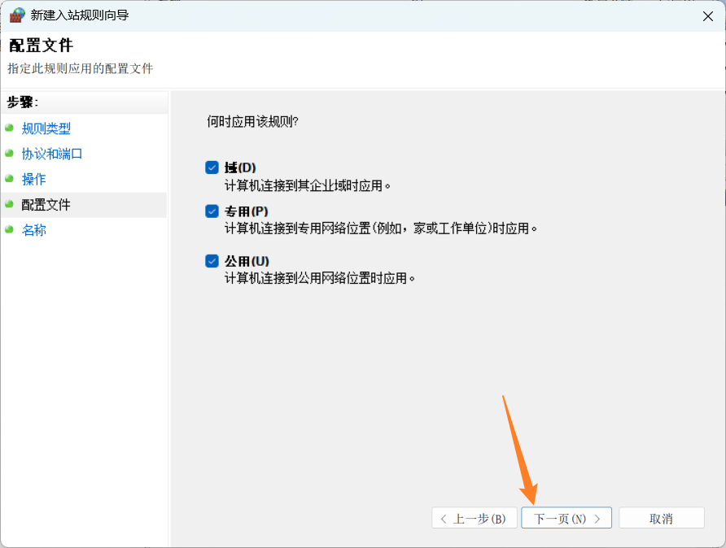This screenshot has width=726, height=548.
Task: Switch to the 名称 step
Action: coord(34,230)
